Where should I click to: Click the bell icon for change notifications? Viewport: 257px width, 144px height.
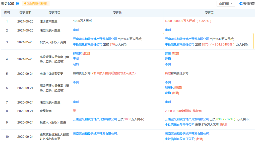click(25, 3)
